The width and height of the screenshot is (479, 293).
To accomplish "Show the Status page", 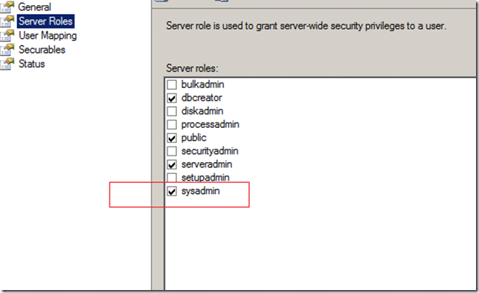I will click(x=32, y=64).
